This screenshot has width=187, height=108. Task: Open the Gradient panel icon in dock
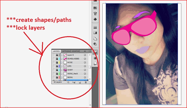click(x=95, y=33)
